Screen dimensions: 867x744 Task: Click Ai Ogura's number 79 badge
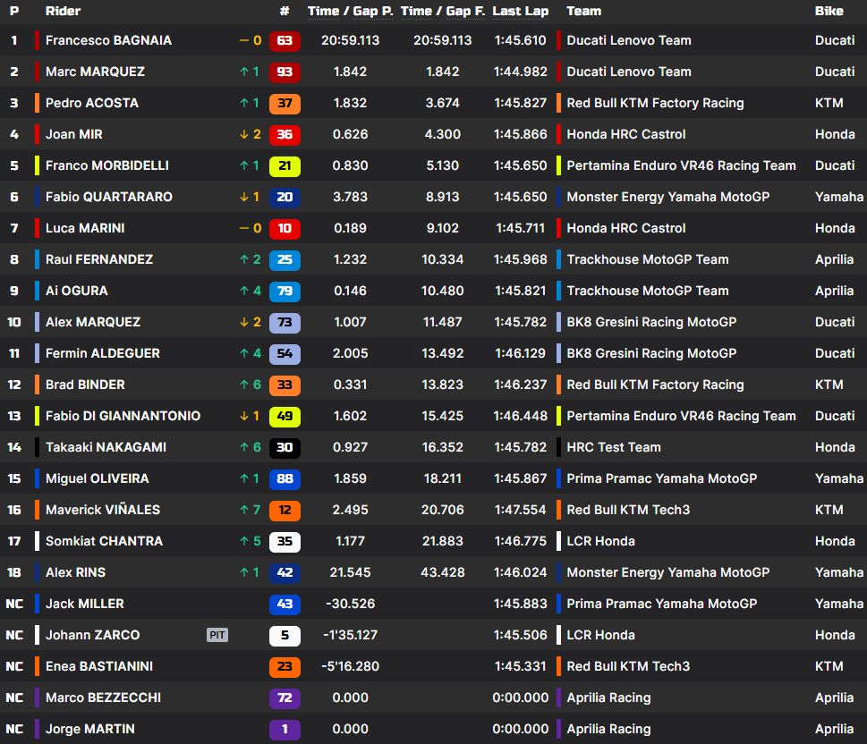coord(285,292)
